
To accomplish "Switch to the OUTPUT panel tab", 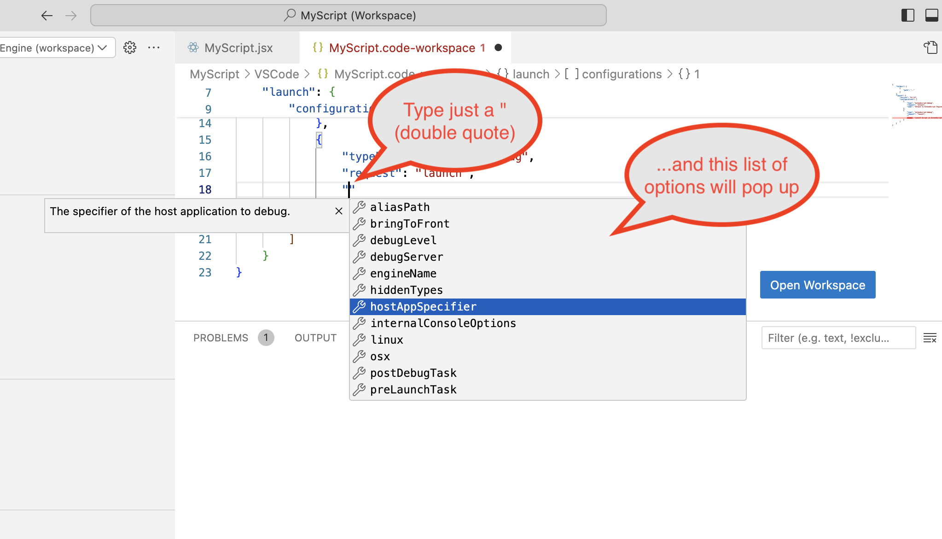I will (x=315, y=338).
